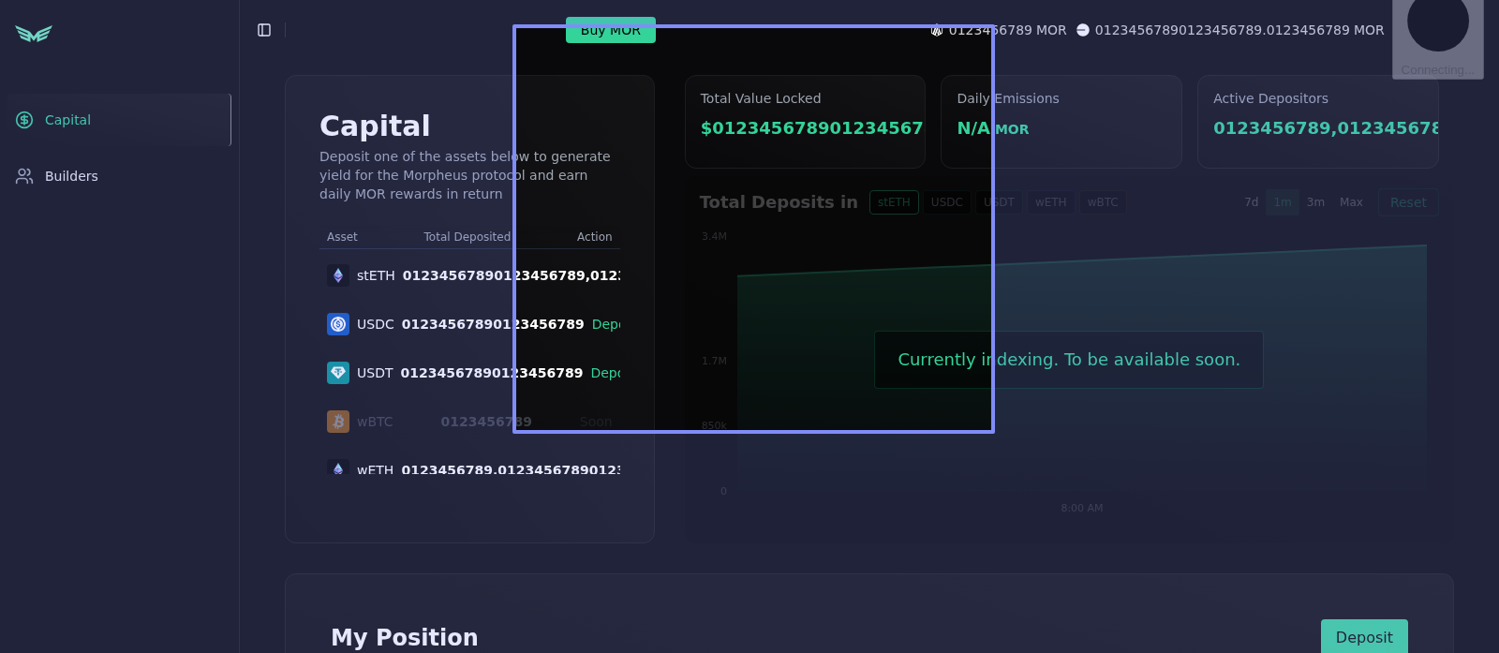Click the USDT token icon in asset table

338,373
